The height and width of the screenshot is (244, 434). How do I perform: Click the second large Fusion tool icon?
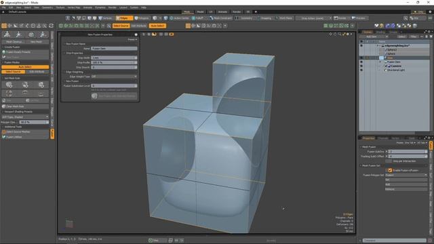tap(19, 35)
